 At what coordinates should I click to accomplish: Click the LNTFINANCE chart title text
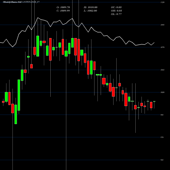(21, 2)
